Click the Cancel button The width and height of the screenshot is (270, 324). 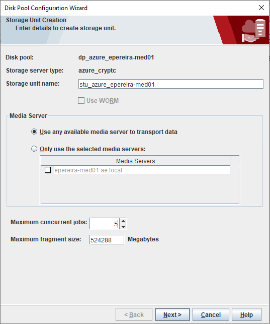pos(211,315)
